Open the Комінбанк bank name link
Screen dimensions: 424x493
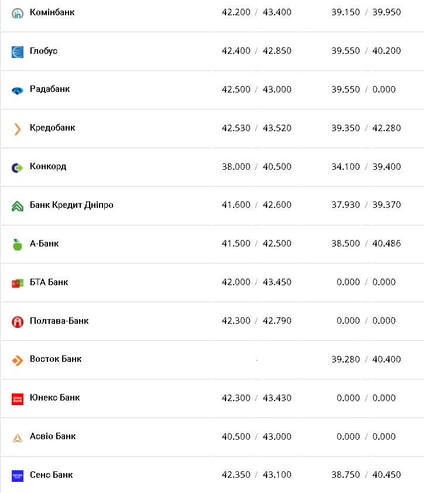click(52, 12)
